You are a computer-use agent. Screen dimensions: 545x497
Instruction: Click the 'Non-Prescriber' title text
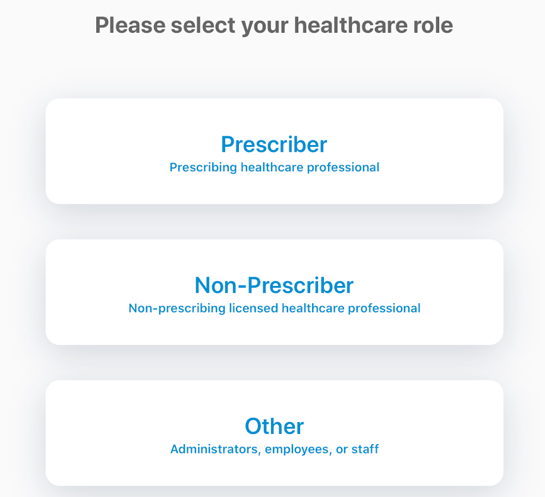point(274,285)
